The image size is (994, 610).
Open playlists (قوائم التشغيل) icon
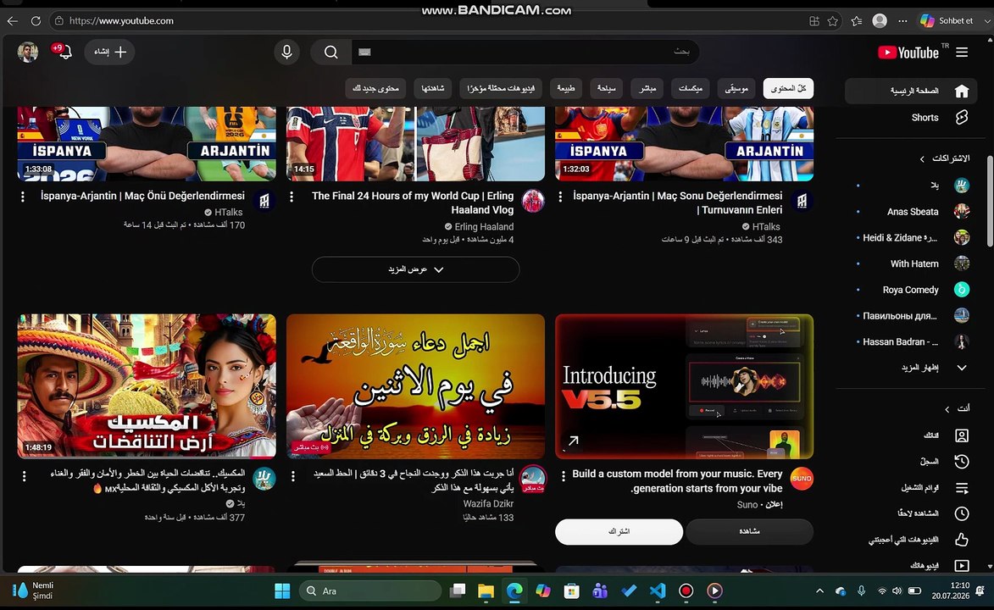962,488
